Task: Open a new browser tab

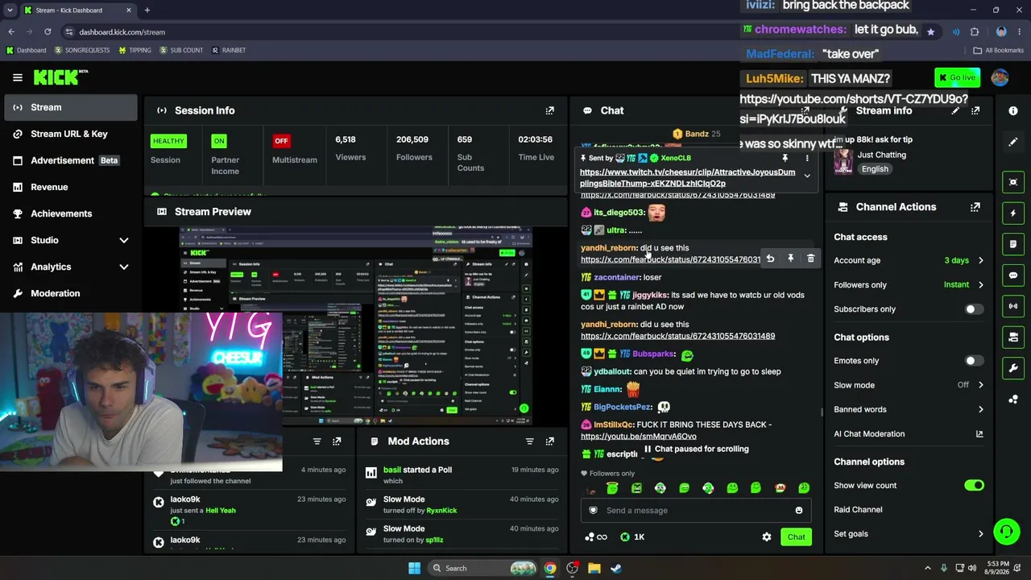Action: point(147,10)
